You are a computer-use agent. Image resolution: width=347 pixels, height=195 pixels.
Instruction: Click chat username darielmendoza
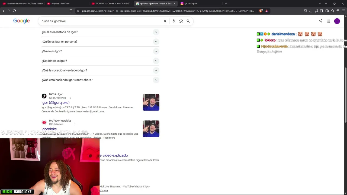(x=283, y=34)
